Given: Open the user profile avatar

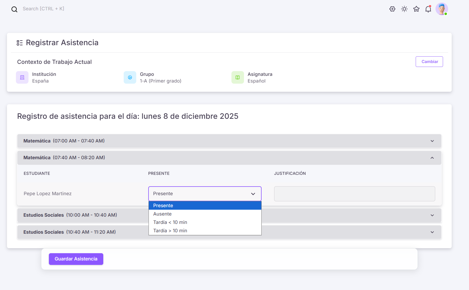Looking at the screenshot, I should (441, 9).
